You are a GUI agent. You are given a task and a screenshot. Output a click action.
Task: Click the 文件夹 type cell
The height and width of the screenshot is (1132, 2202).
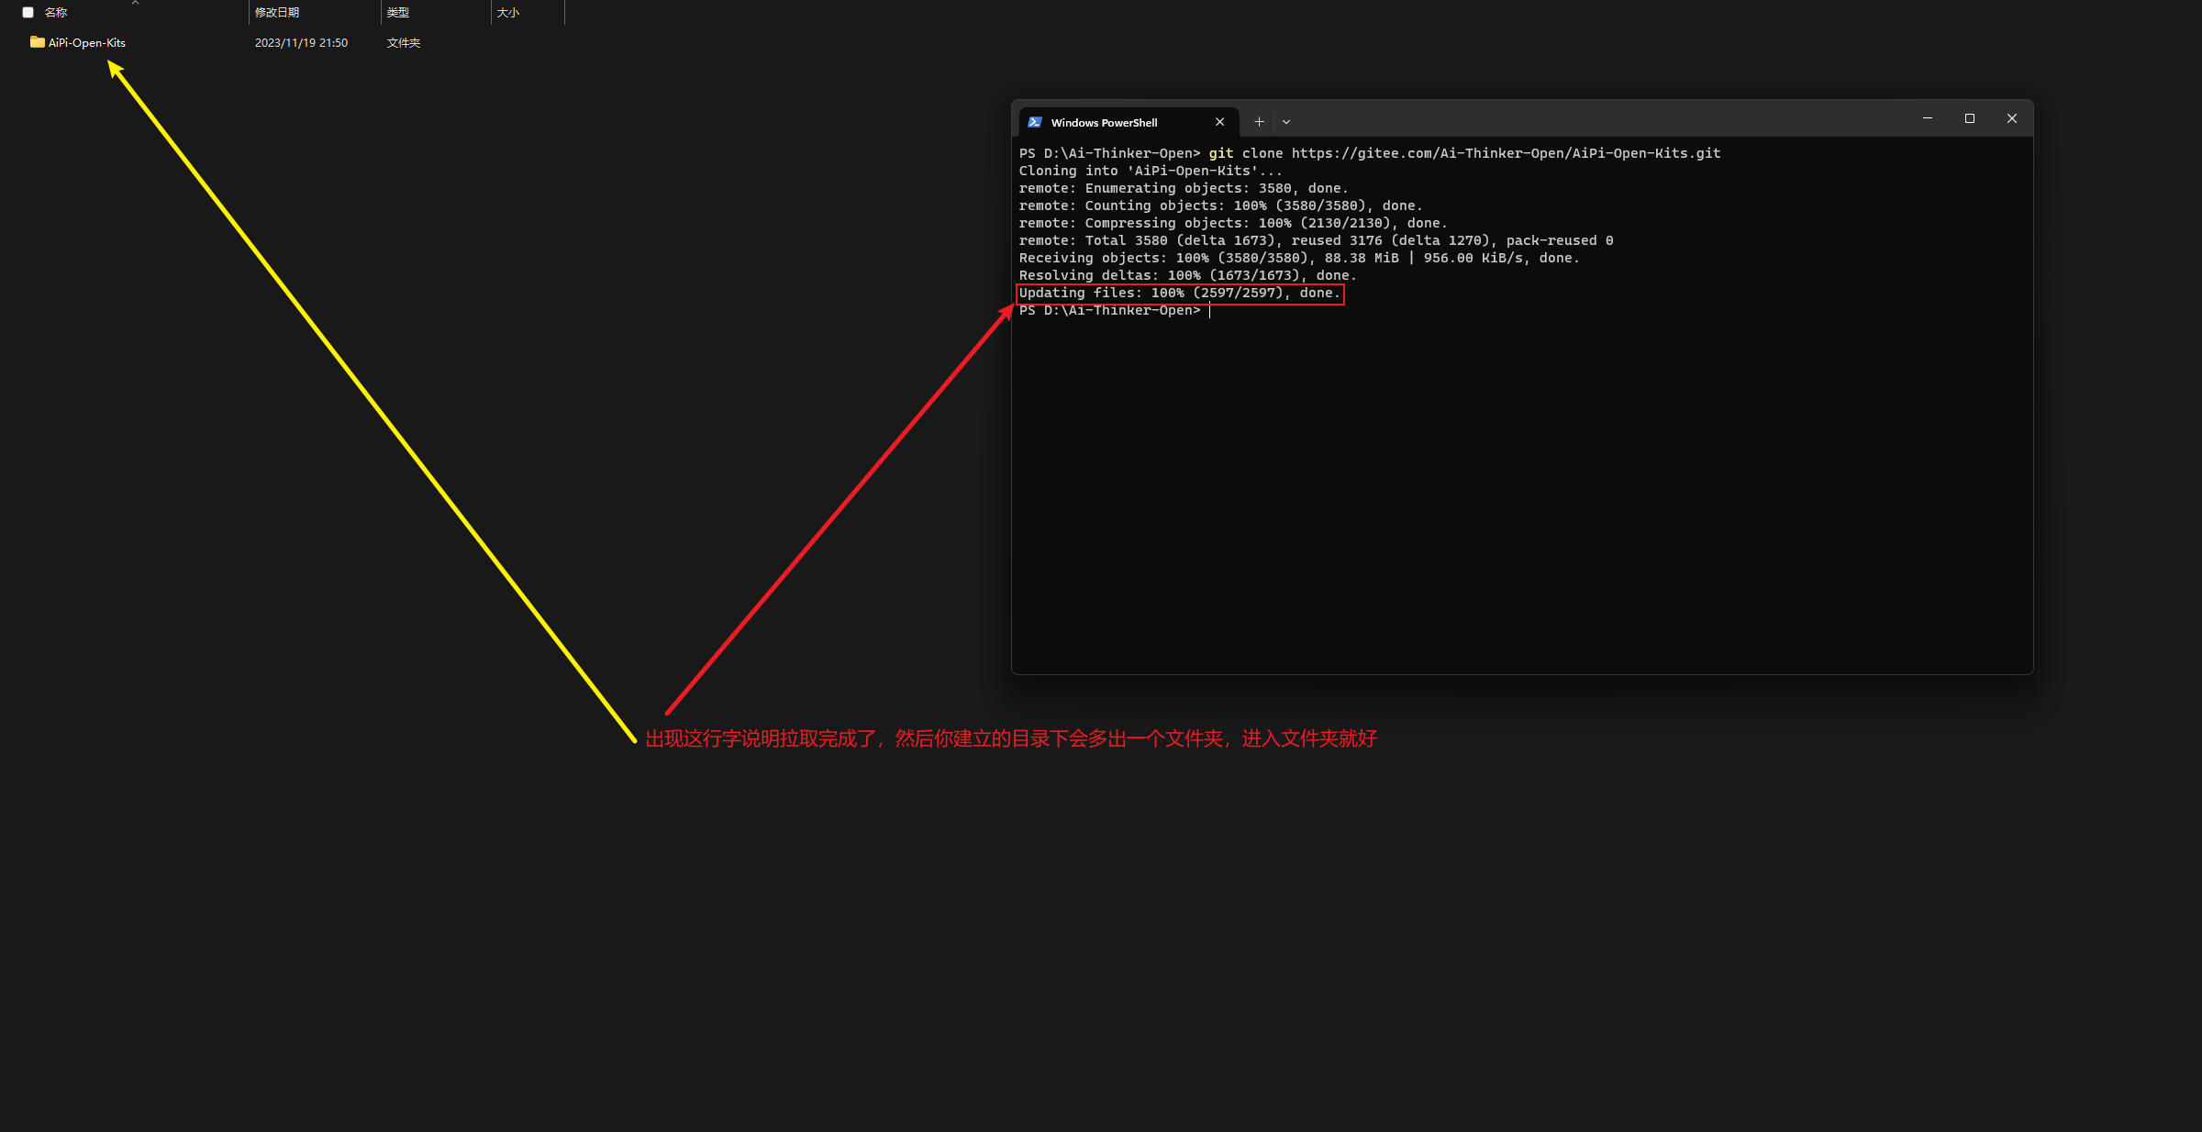pyautogui.click(x=404, y=43)
